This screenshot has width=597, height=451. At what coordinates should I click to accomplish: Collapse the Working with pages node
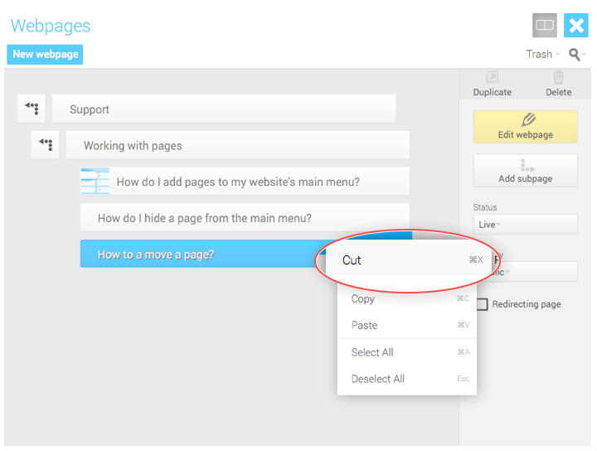[46, 145]
